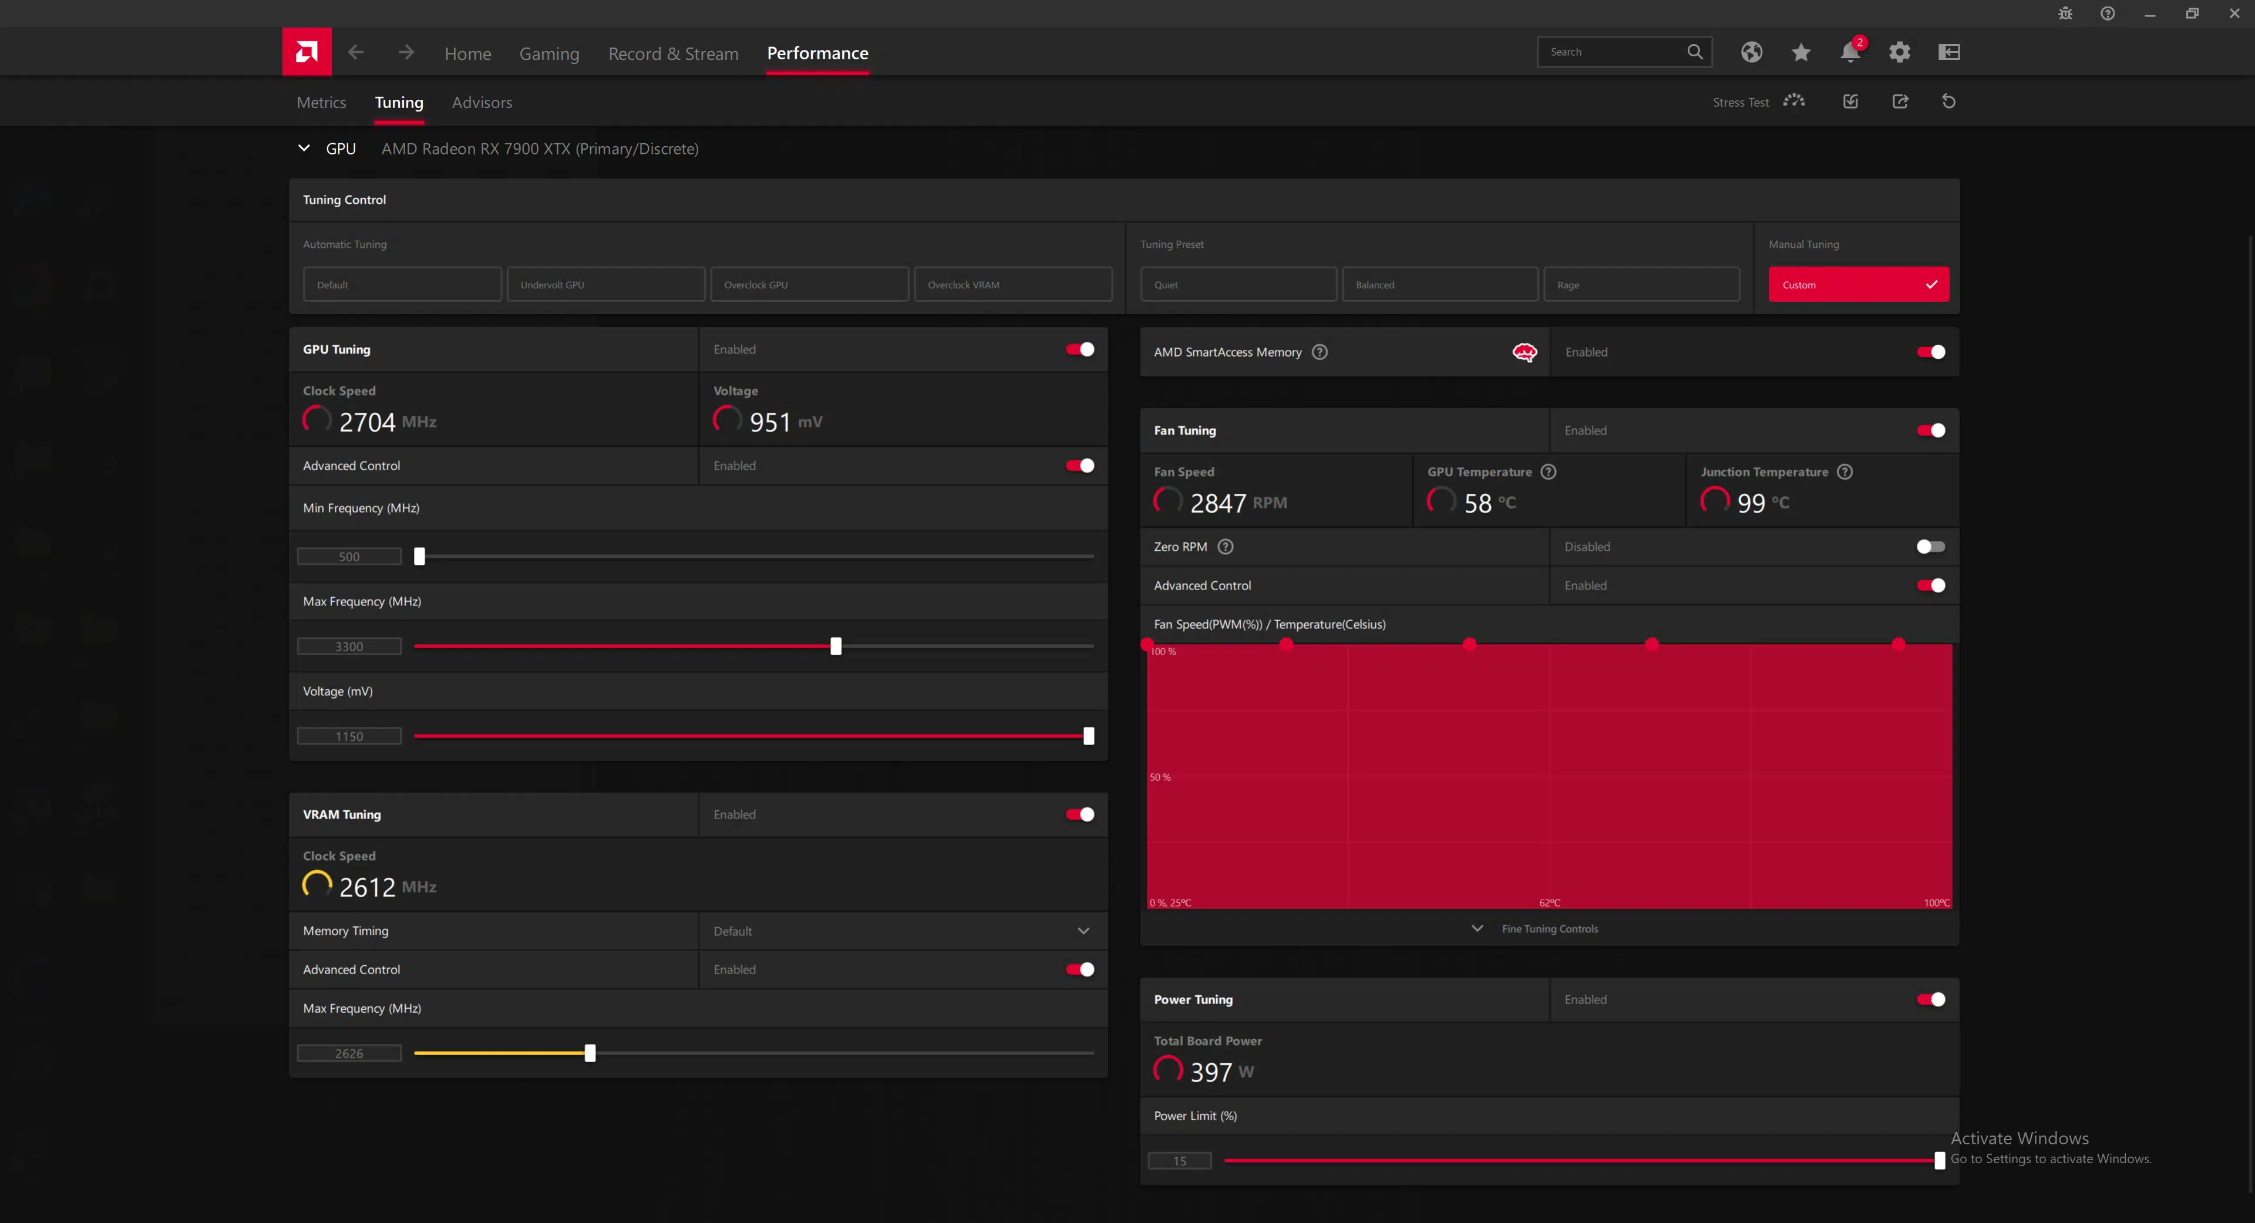2255x1223 pixels.
Task: Disable Fan Tuning toggle
Action: [1930, 431]
